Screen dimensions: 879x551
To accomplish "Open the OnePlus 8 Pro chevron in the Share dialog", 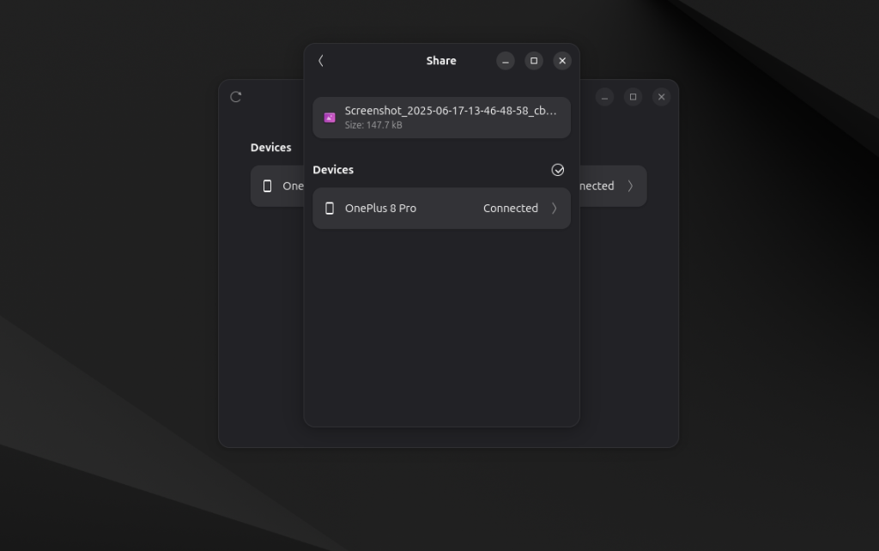I will (x=555, y=208).
